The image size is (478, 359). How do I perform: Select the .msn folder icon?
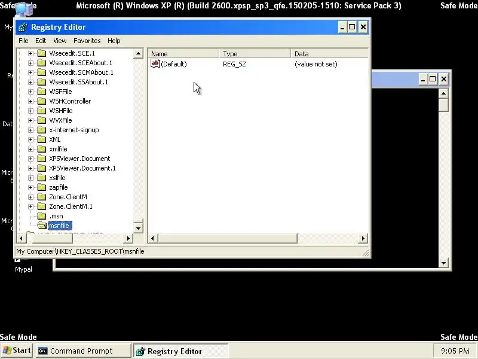[41, 216]
